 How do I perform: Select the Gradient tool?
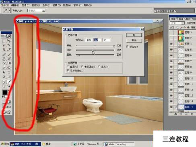(x=9, y=63)
